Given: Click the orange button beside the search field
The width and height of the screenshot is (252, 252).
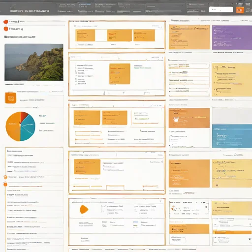Looking at the screenshot, I should [240, 10].
